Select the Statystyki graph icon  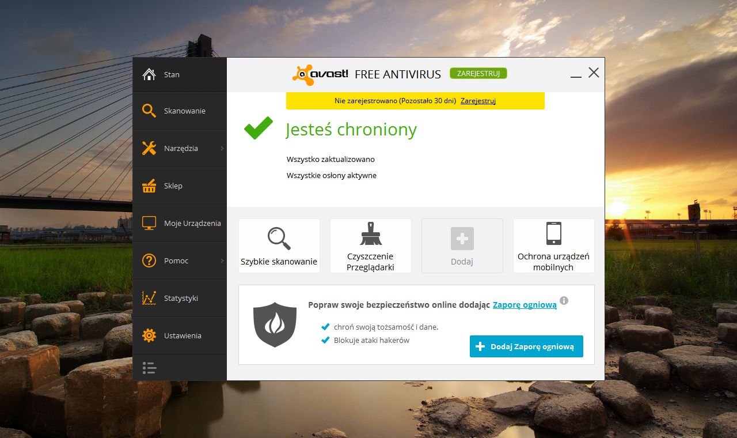[149, 298]
